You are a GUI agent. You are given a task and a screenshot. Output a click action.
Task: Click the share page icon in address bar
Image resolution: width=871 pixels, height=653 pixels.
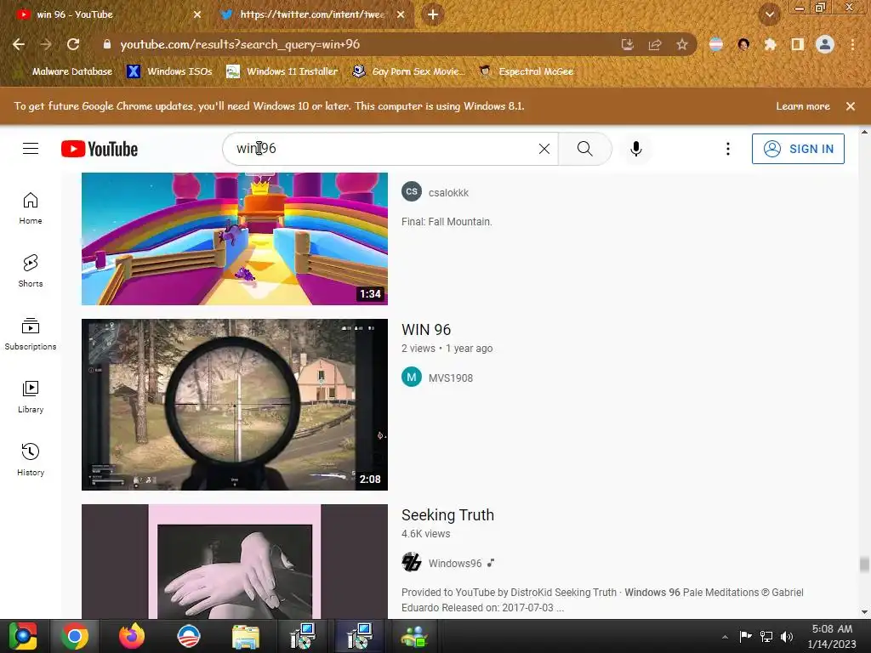coord(655,44)
